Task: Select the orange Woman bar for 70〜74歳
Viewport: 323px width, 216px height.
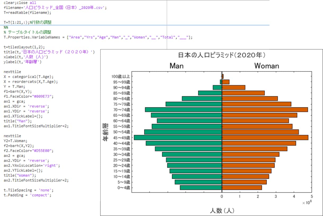Action: [x=265, y=109]
